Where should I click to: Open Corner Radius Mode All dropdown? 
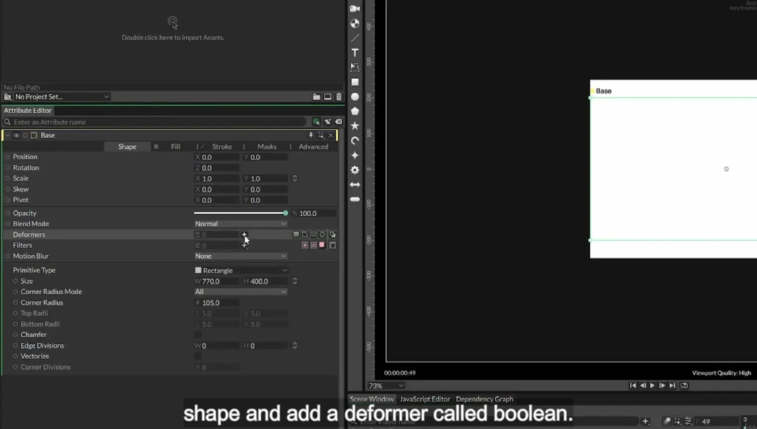241,292
